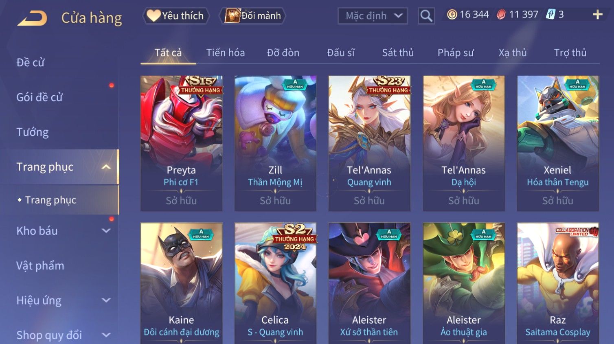614x344 pixels.
Task: Open the Mặc định sort dropdown
Action: pyautogui.click(x=373, y=16)
